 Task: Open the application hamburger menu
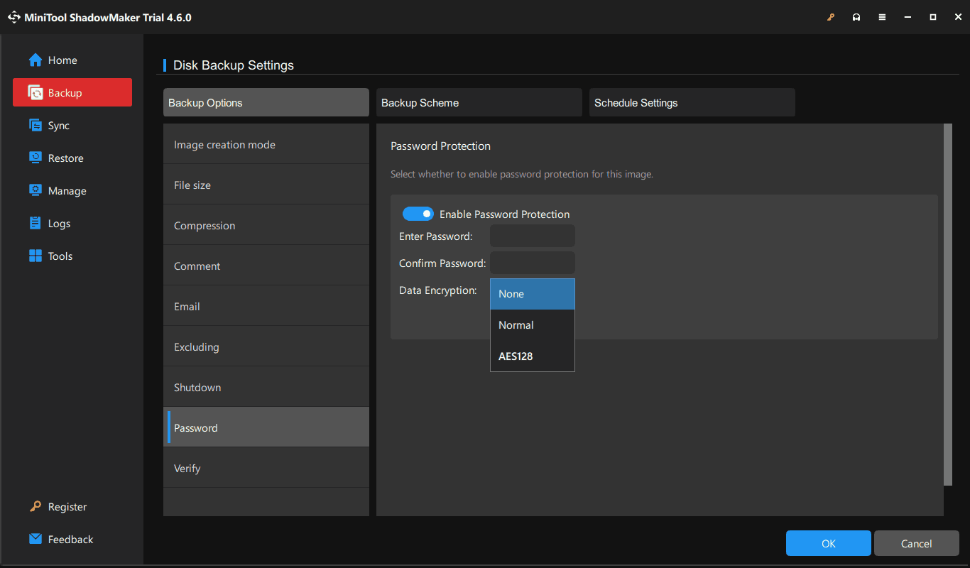pos(882,16)
